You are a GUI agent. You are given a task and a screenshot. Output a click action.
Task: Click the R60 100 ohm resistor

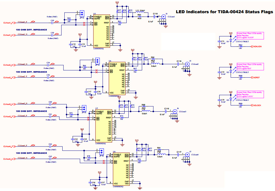[69, 19]
